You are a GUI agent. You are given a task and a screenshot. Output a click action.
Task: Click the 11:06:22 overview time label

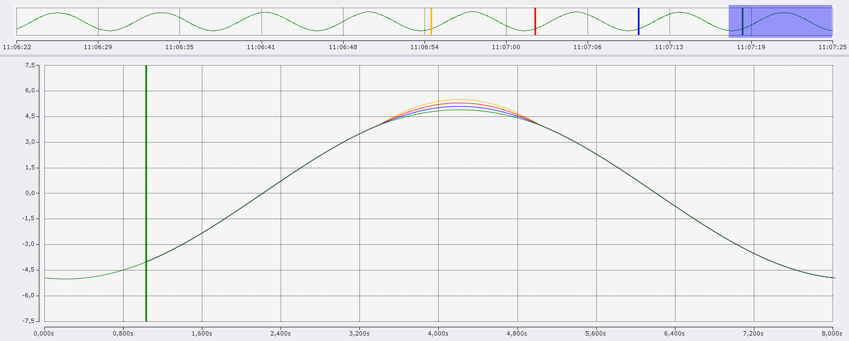point(17,47)
